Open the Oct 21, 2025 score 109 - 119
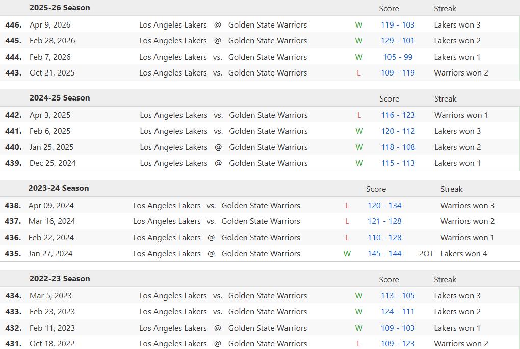520x349 pixels. (397, 73)
